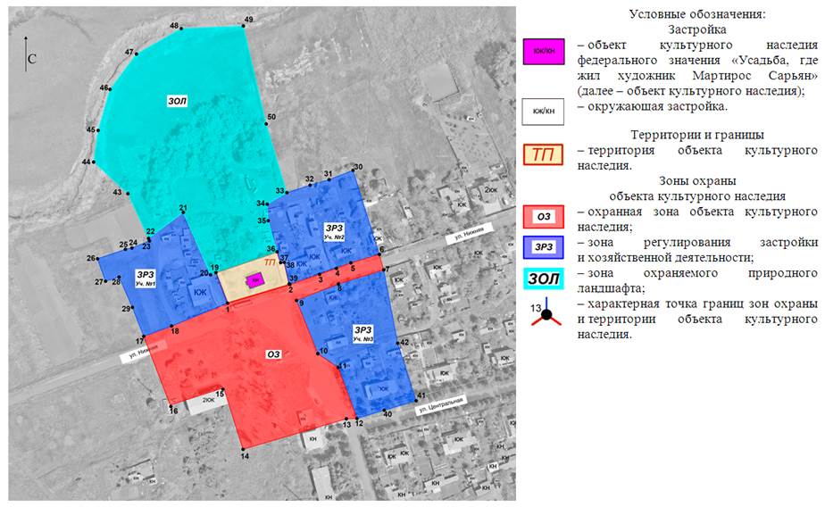Click the 'Застройка' legend heading
This screenshot has height=507, width=825.
pyautogui.click(x=697, y=29)
